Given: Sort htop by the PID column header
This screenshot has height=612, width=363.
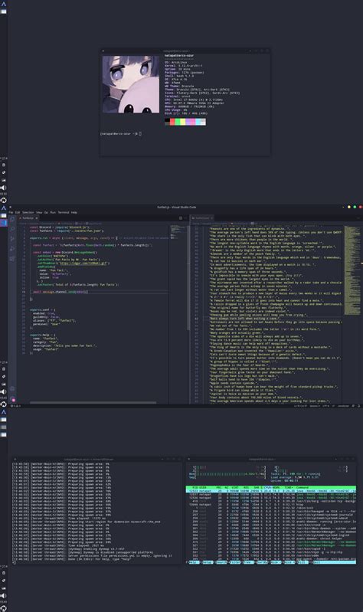Looking at the screenshot, I should tap(196, 487).
